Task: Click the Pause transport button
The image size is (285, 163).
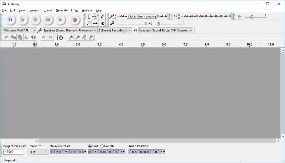Action: (x=10, y=20)
